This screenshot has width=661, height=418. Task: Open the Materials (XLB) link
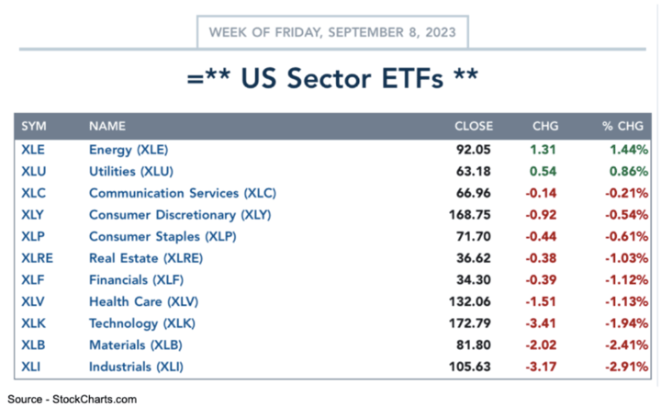136,345
